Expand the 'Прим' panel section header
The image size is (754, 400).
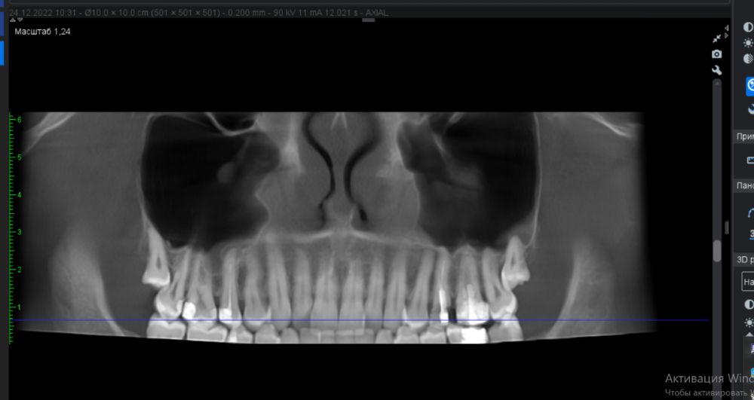pos(744,136)
